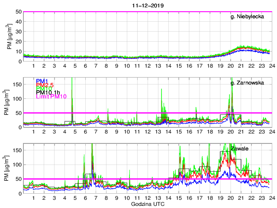Click the PM1 legend entry
This screenshot has height=208, width=277.
click(x=42, y=81)
